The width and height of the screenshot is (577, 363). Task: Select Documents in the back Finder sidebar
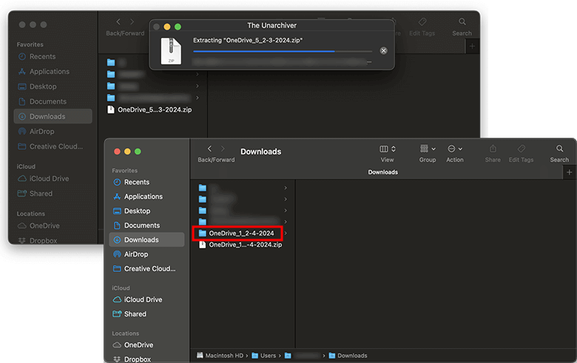coord(42,101)
